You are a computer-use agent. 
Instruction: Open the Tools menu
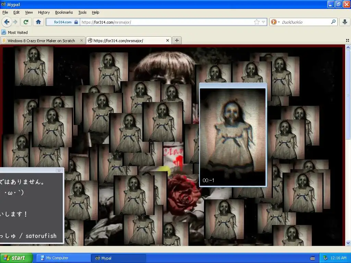pos(82,12)
